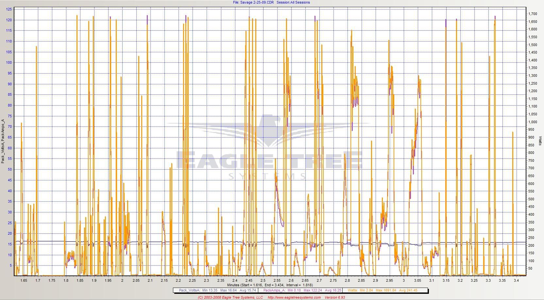
Task: Click the 50 tick on the Watts axis
Action: [531, 269]
